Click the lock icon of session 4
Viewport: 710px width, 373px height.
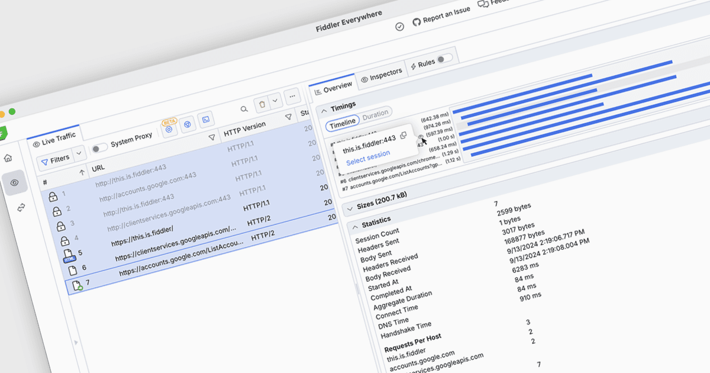(x=64, y=241)
